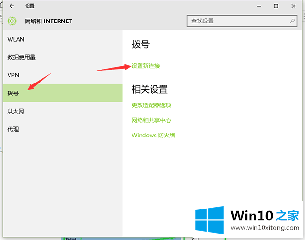The image size is (305, 240).
Task: Minimize the settings window
Action: pyautogui.click(x=259, y=6)
